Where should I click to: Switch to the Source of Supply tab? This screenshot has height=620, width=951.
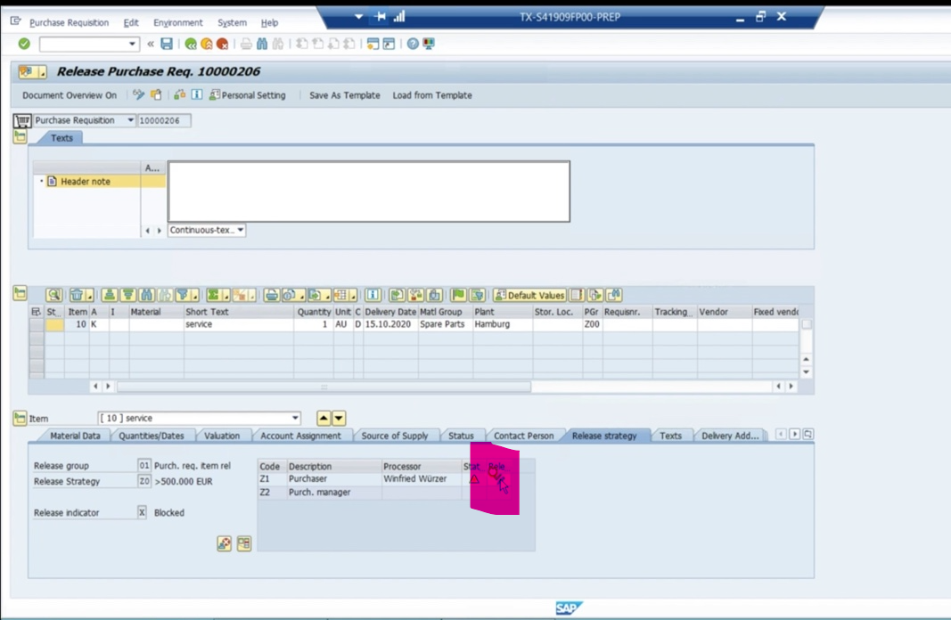coord(395,436)
